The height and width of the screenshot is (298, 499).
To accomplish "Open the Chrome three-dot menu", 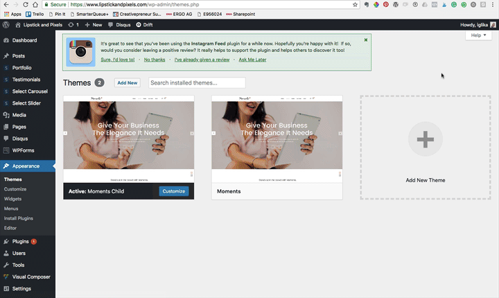I will click(x=493, y=4).
